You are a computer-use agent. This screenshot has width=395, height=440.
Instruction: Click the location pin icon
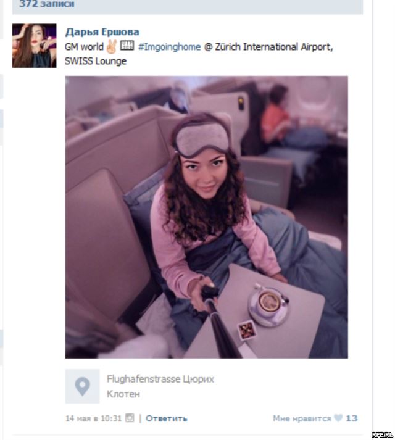82,386
